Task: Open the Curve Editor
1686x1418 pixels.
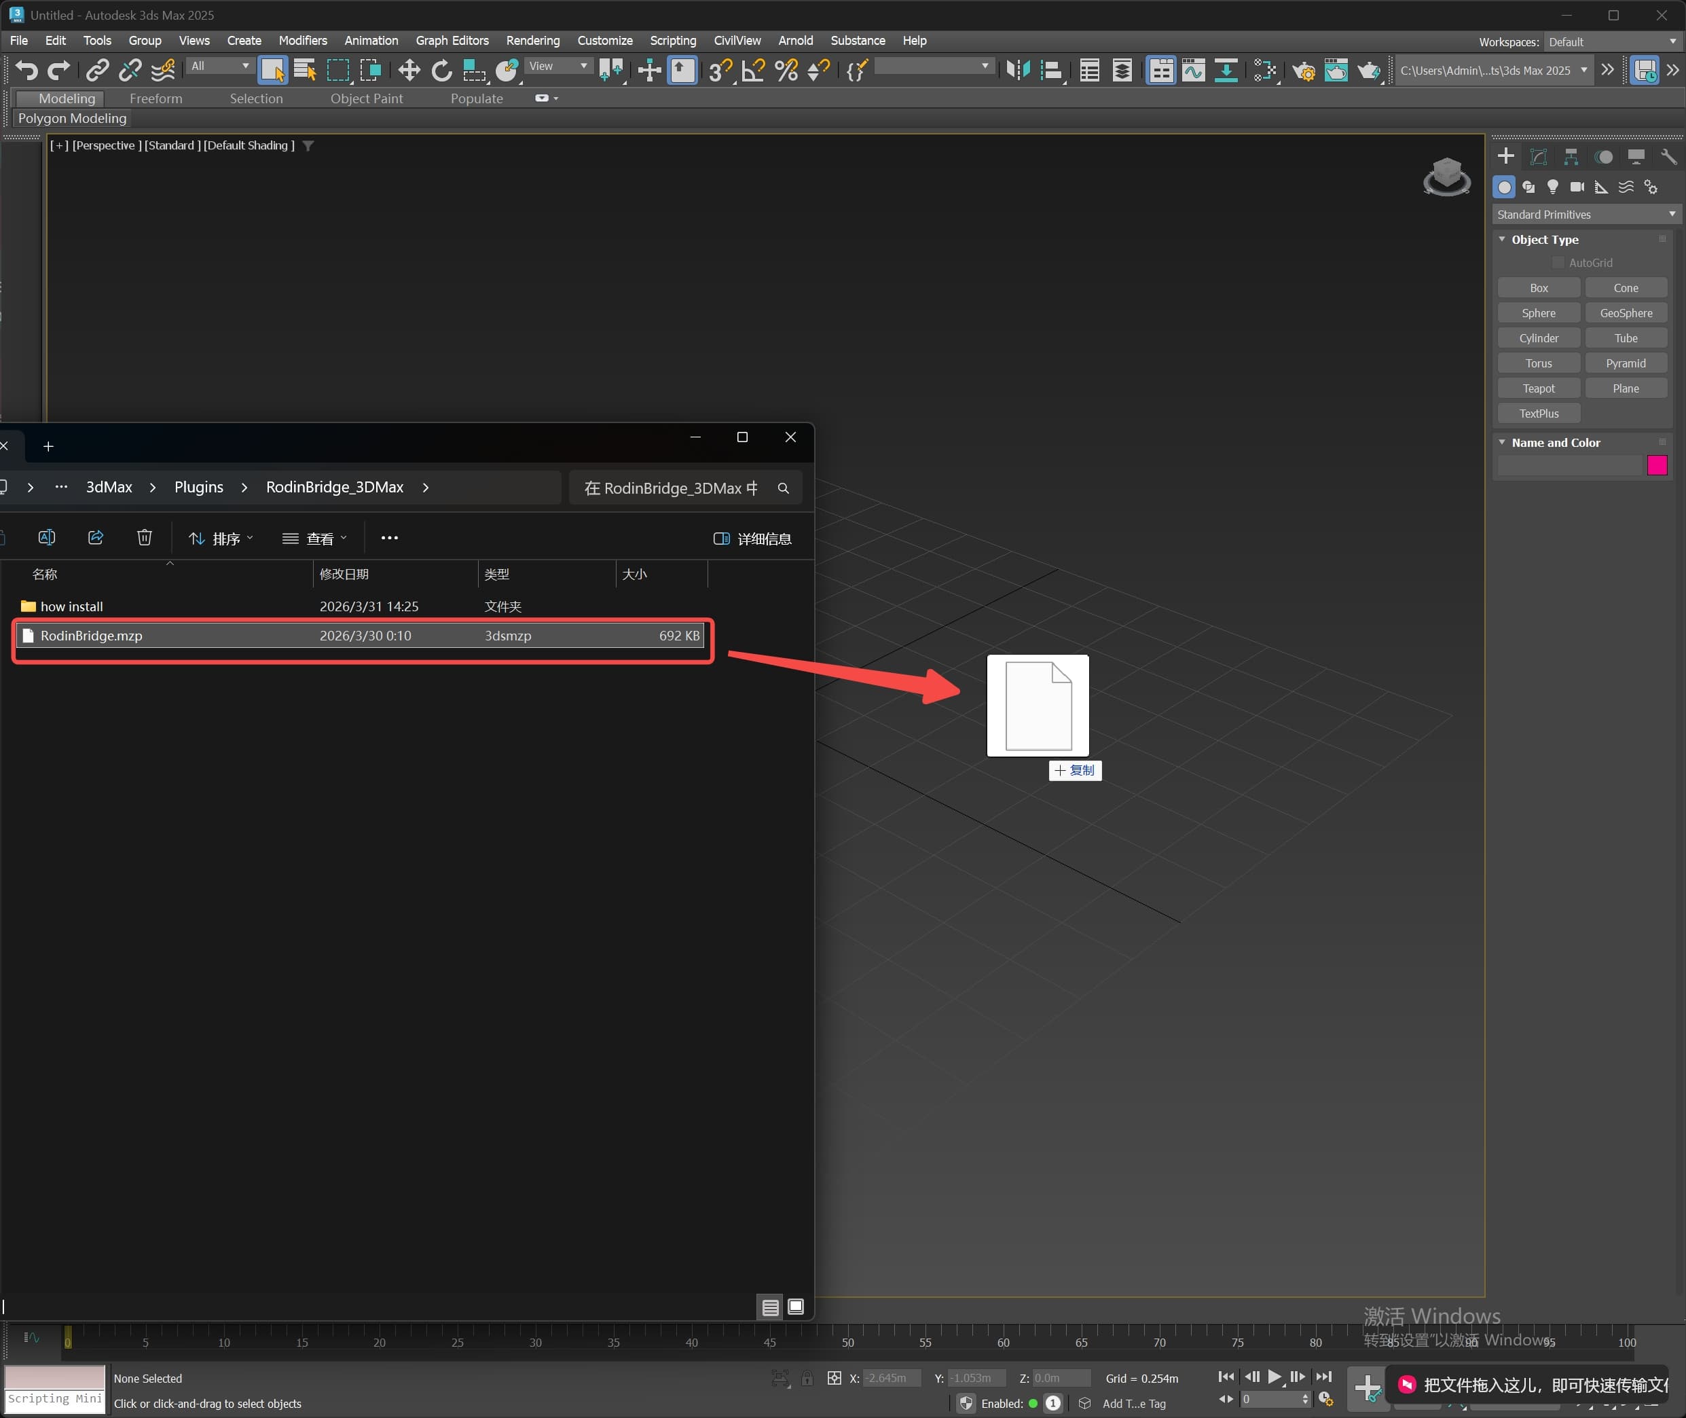Action: pos(1194,71)
